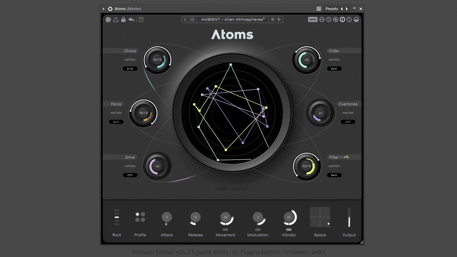Click the Y-shaped circle icon in top bar
Viewport: 457px width, 257px height.
pos(329,19)
